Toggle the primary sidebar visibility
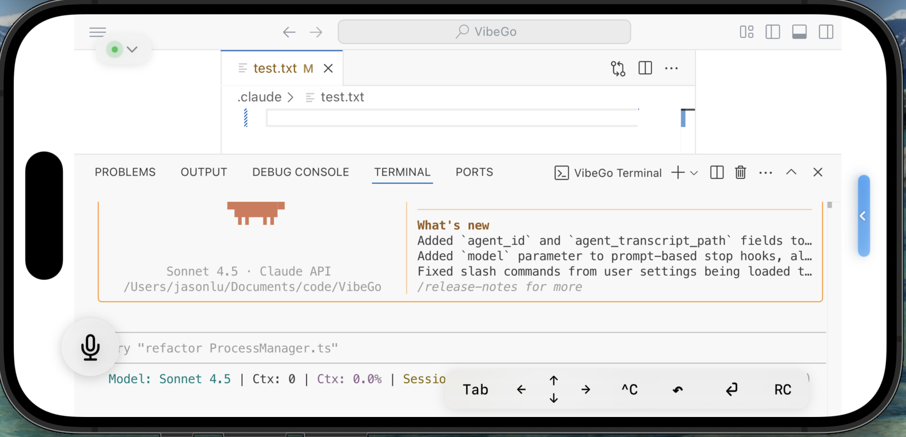 coord(773,32)
